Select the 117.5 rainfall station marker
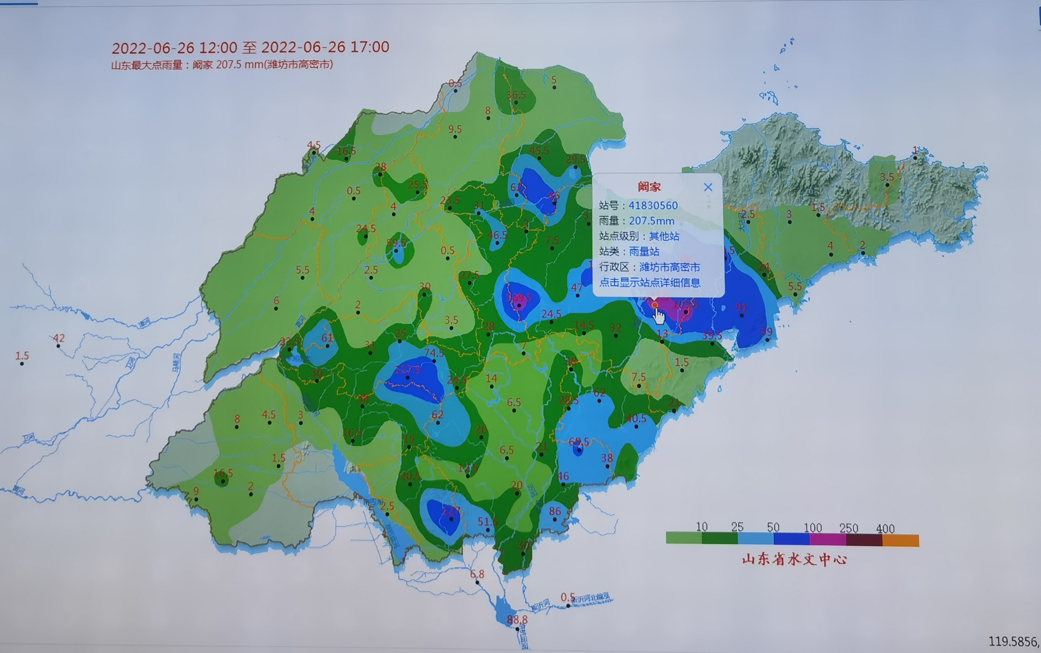 click(408, 378)
